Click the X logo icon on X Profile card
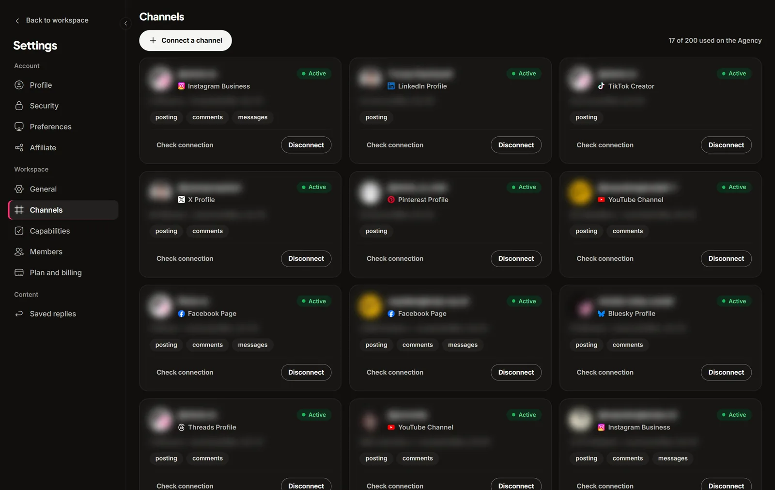 pos(181,200)
